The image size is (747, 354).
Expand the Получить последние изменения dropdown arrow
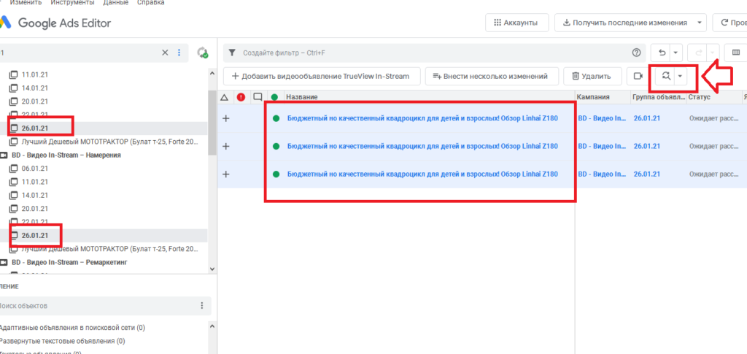coord(700,23)
